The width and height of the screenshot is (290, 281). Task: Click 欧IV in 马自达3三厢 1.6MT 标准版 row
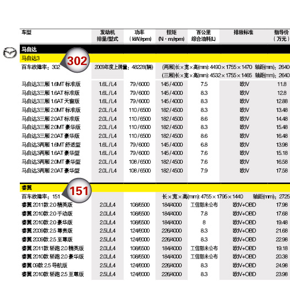point(244,84)
